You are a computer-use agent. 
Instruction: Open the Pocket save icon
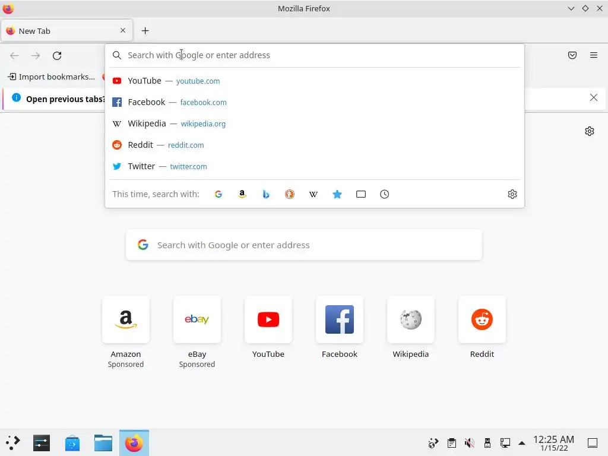point(572,55)
